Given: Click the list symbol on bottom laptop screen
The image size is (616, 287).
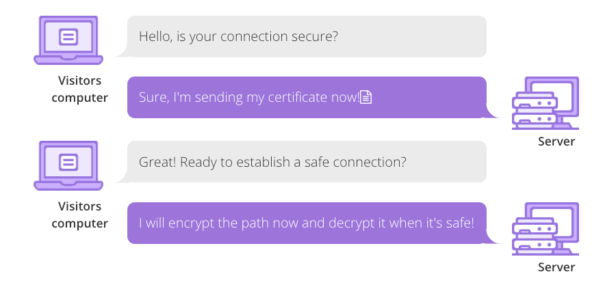Looking at the screenshot, I should click(68, 162).
